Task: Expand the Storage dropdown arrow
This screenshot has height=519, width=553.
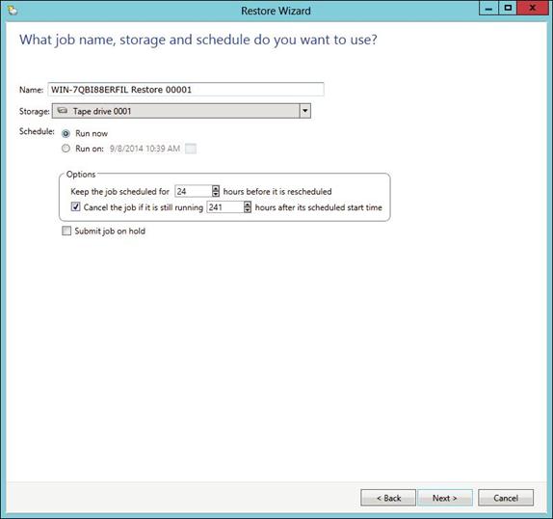Action: [x=305, y=111]
